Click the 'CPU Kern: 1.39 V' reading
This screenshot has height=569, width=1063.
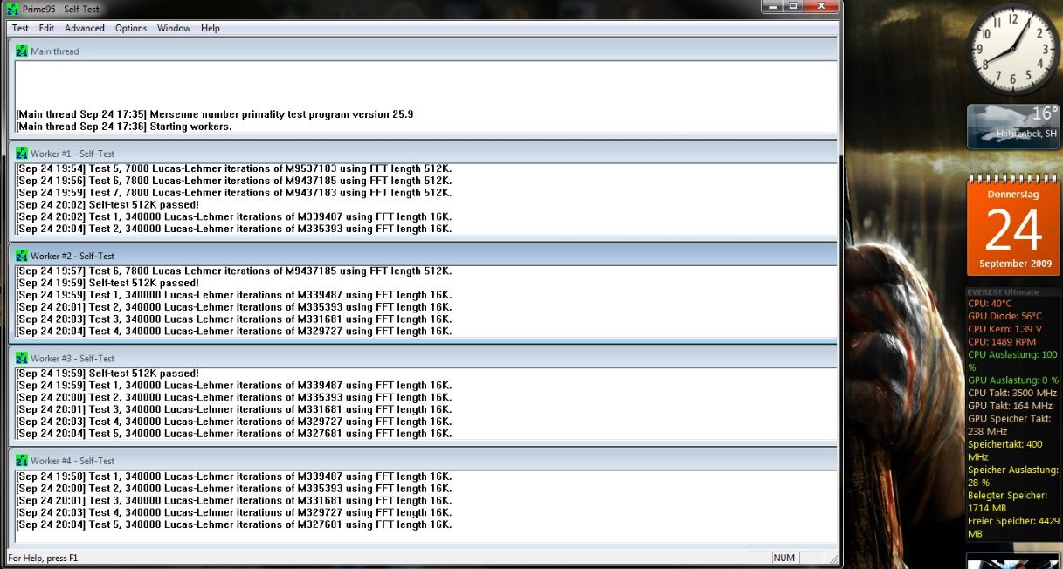pyautogui.click(x=1004, y=329)
